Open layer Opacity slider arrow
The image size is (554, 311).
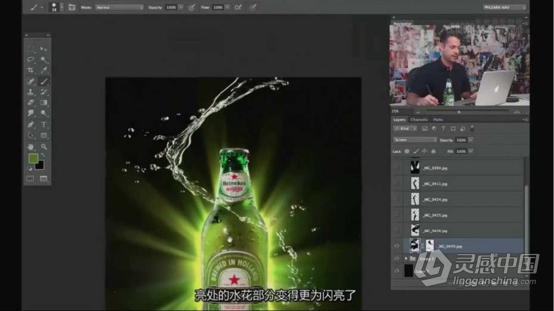pyautogui.click(x=471, y=140)
